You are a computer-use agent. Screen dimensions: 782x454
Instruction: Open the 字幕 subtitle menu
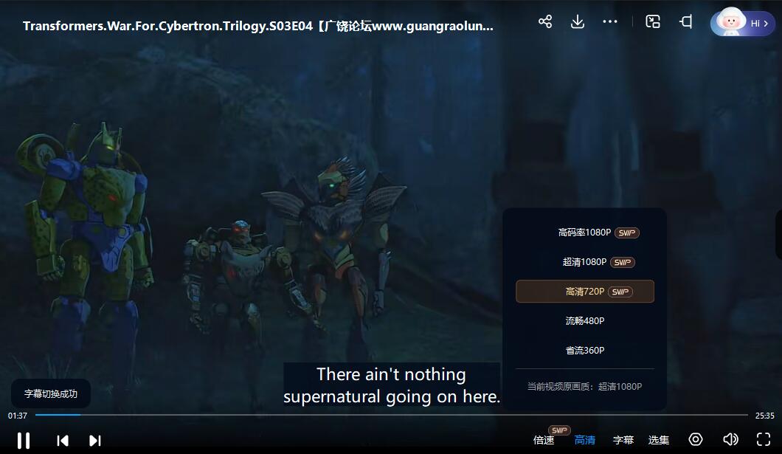[x=623, y=440]
